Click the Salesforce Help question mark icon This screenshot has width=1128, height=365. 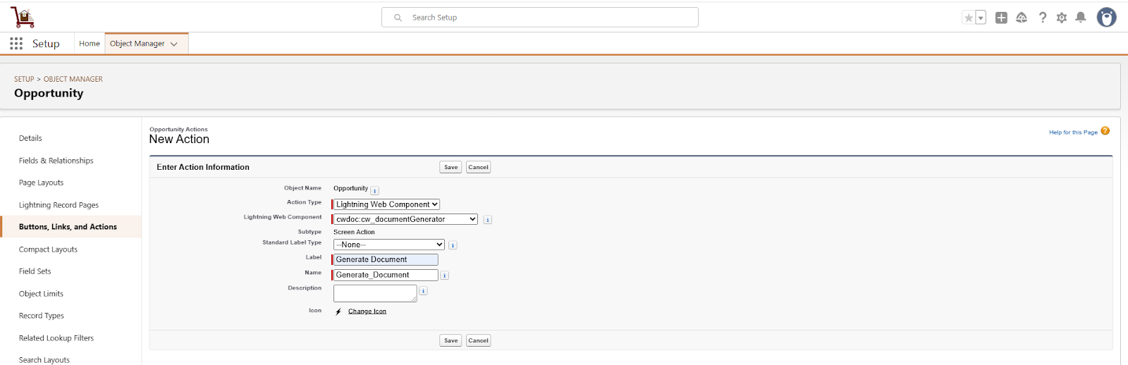pyautogui.click(x=1042, y=18)
